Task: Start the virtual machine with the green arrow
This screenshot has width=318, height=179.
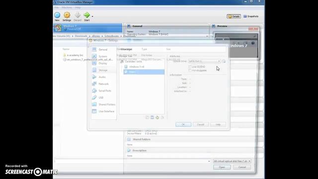Action: (86, 16)
